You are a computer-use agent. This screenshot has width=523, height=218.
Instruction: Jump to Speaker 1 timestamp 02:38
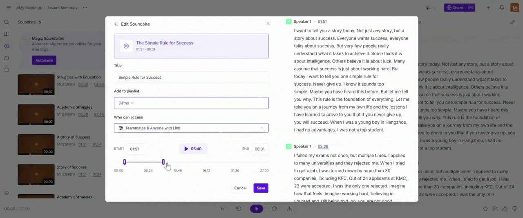point(323,146)
